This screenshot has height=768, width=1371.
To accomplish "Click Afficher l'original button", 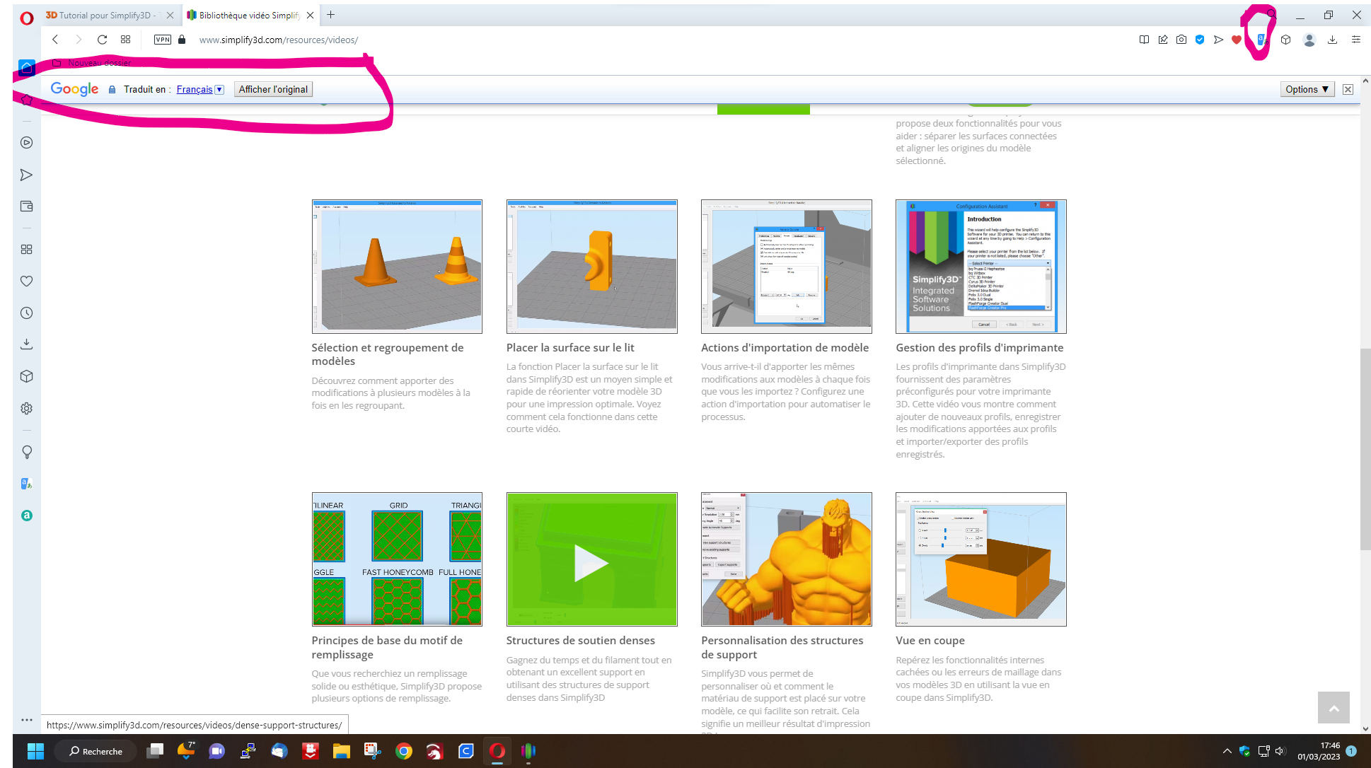I will click(273, 89).
